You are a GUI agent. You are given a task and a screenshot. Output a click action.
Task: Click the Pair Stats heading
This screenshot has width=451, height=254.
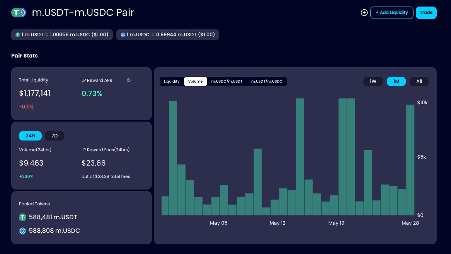(x=24, y=56)
